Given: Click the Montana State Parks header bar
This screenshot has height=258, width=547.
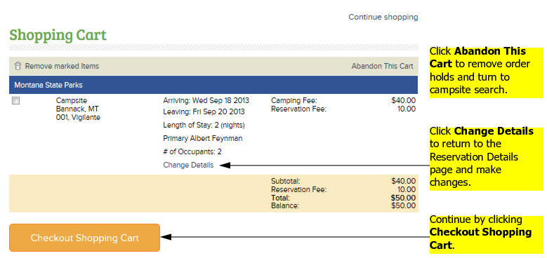Looking at the screenshot, I should point(213,85).
